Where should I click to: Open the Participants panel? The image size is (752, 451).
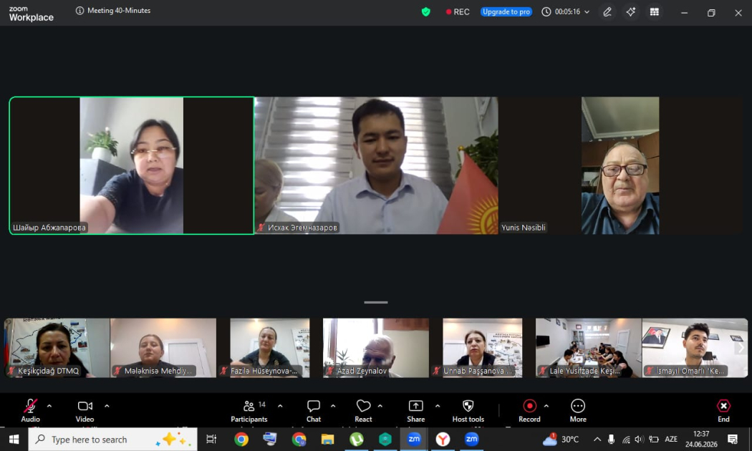pos(249,411)
